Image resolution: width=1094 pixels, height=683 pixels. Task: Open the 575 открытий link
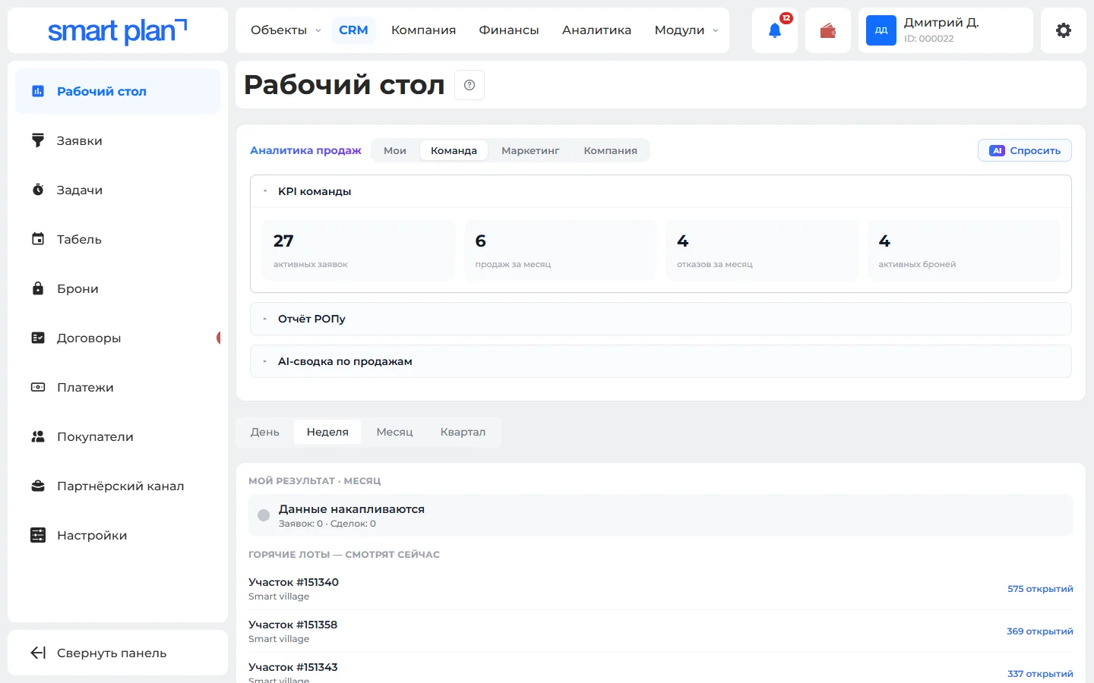pyautogui.click(x=1040, y=589)
